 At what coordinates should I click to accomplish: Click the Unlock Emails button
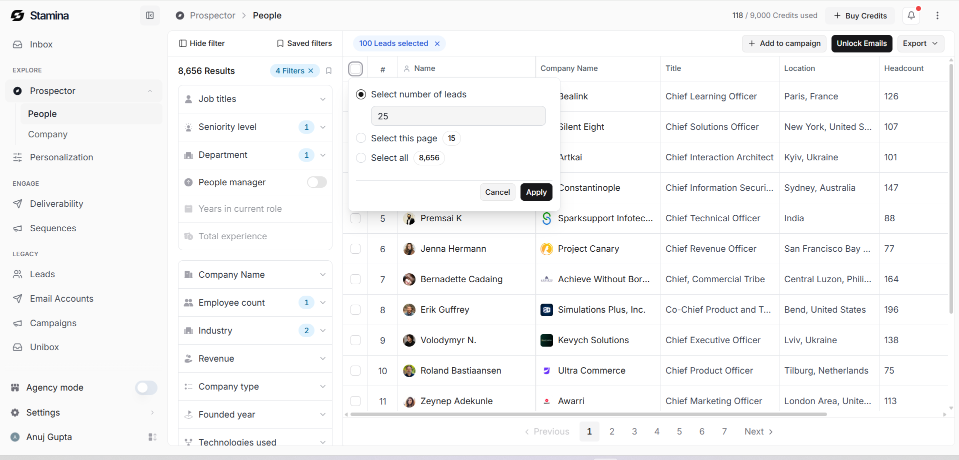862,43
